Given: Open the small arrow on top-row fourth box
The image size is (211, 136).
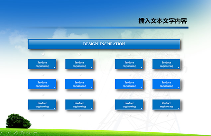Looking at the screenshot, I should point(179,68).
